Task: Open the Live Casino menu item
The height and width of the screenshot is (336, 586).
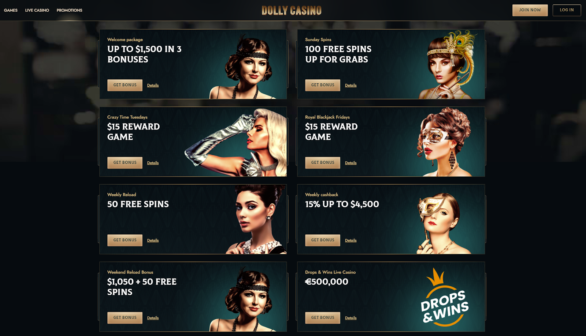Action: click(x=37, y=10)
